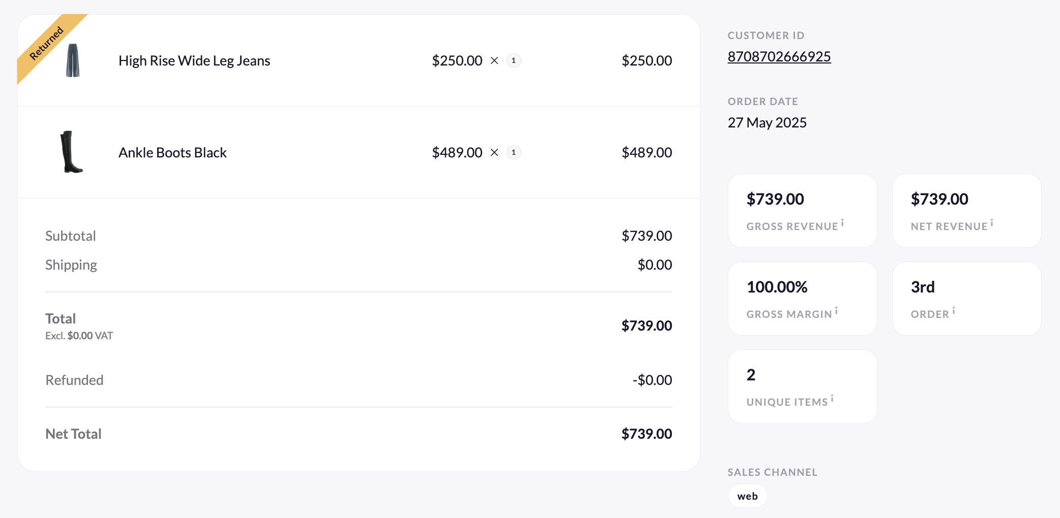Click the jeans quantity badge
The width and height of the screenshot is (1060, 518).
point(514,60)
